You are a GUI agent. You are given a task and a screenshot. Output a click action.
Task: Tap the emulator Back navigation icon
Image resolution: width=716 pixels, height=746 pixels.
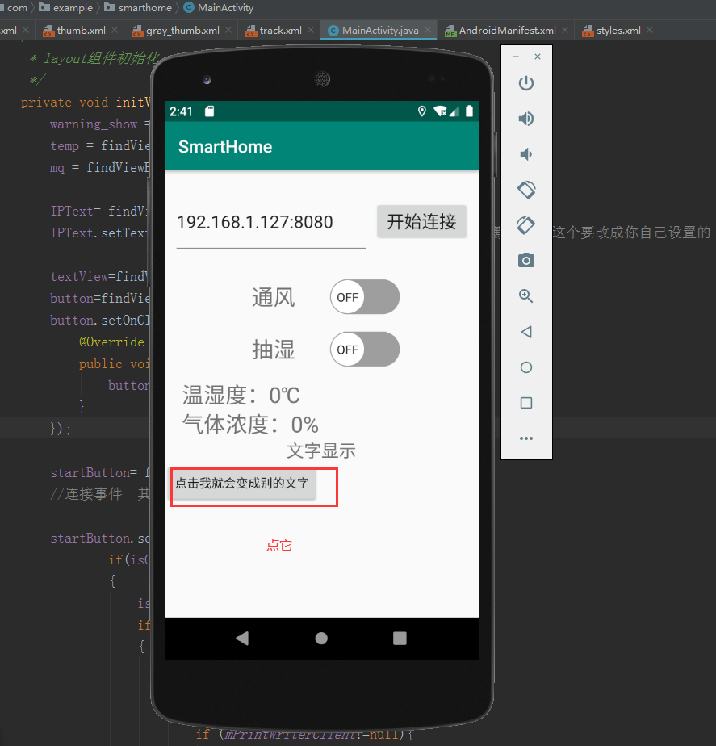pyautogui.click(x=525, y=332)
